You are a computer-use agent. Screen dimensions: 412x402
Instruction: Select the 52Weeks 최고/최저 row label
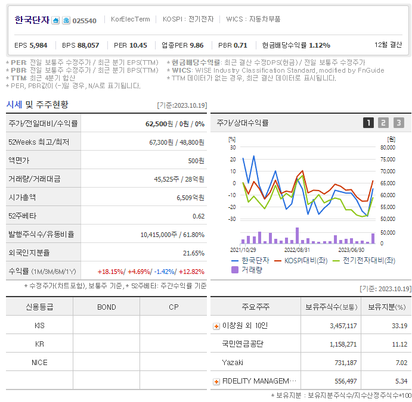tap(39, 142)
